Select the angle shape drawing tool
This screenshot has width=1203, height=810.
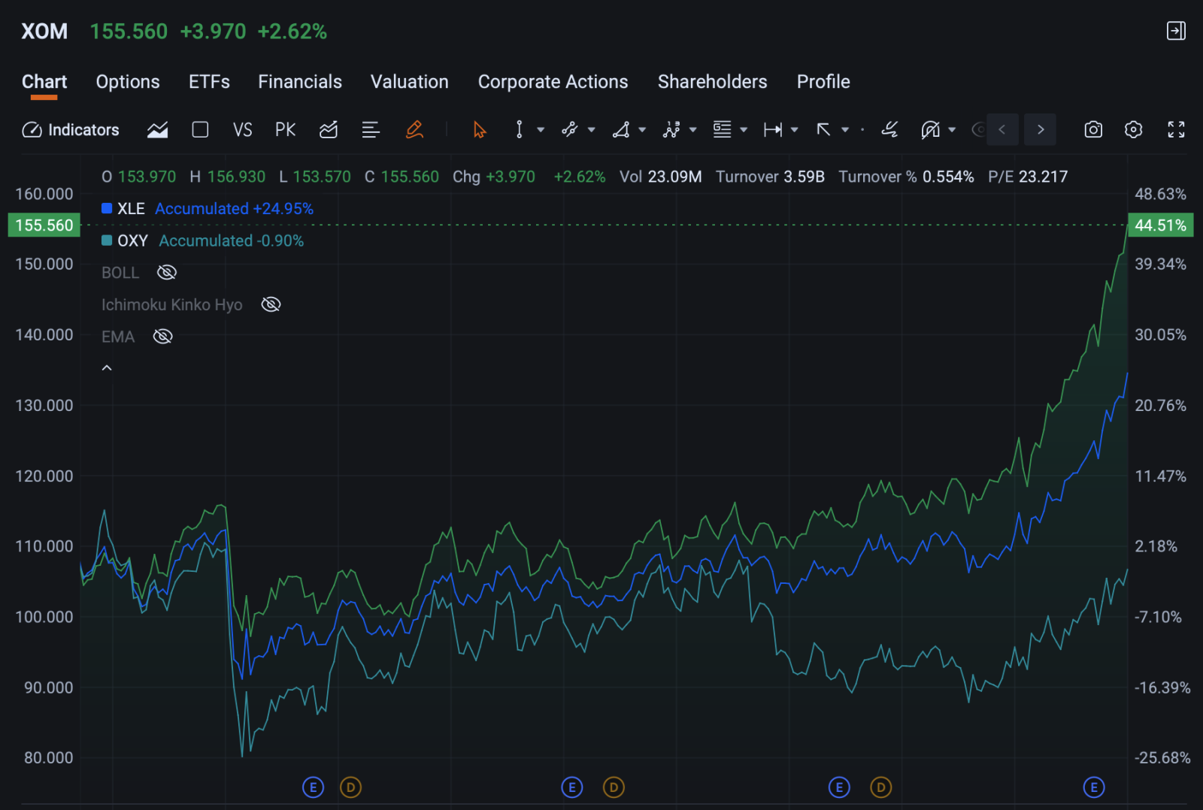tap(621, 130)
